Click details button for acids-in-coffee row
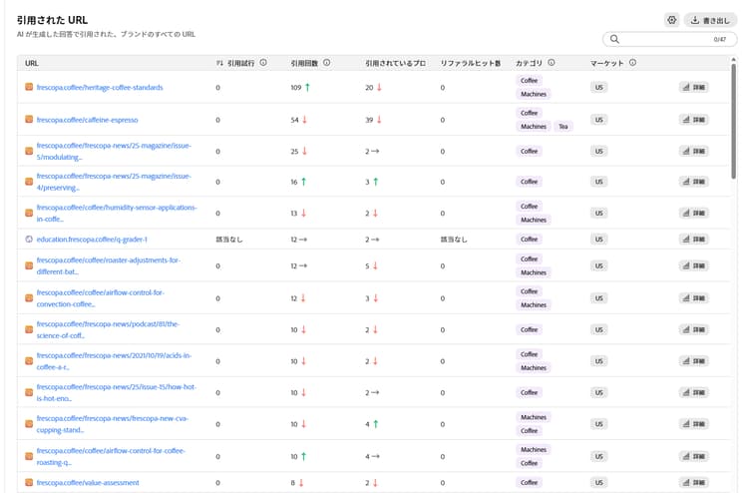Screen dimensions: 748x493 pyautogui.click(x=693, y=361)
